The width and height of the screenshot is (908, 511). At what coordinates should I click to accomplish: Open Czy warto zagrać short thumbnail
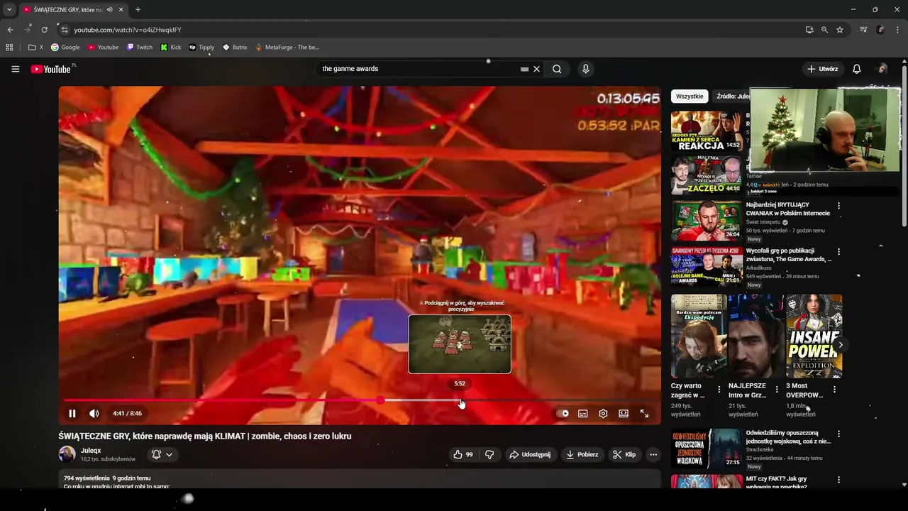tap(699, 336)
